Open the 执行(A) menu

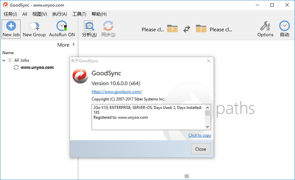pos(60,14)
